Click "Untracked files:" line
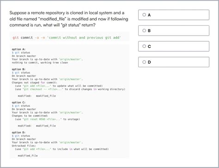Image resolution: width=219 pixels, height=168 pixels. tap(24, 146)
